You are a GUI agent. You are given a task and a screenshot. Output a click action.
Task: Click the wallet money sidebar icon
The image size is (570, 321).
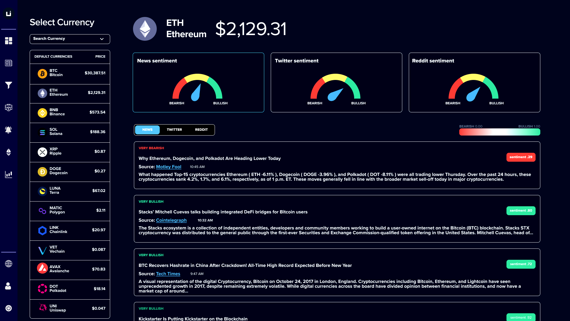click(9, 108)
